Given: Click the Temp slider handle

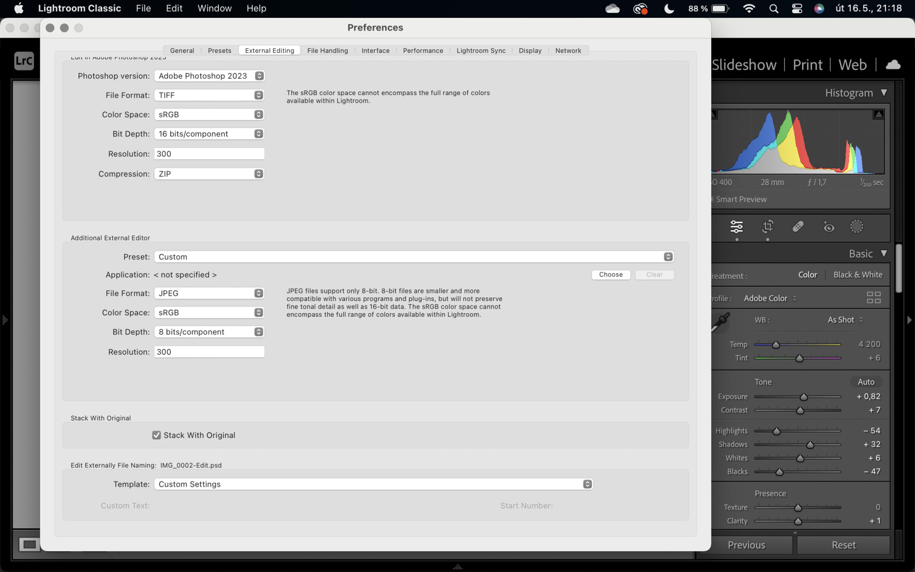Looking at the screenshot, I should (776, 345).
